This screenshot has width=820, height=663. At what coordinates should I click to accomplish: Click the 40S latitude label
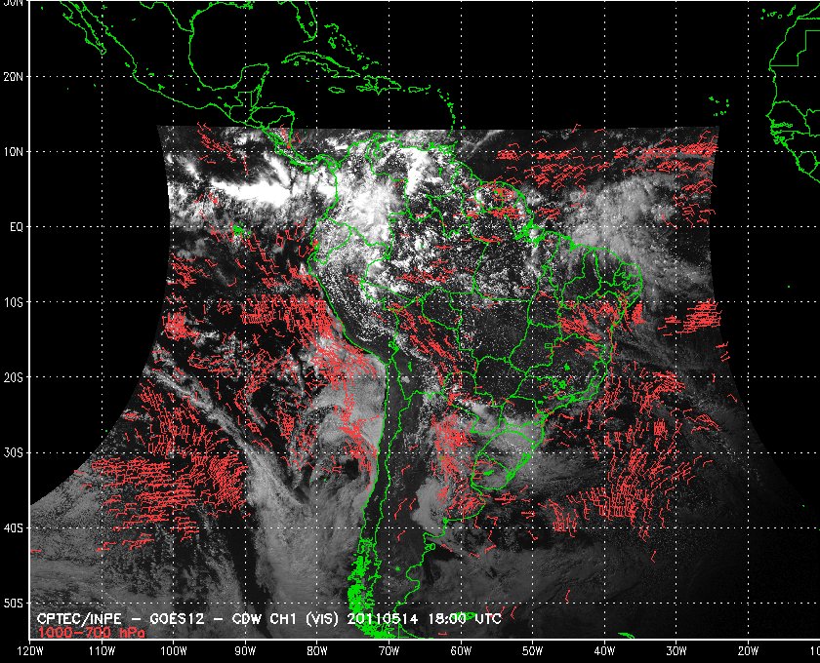(x=14, y=528)
